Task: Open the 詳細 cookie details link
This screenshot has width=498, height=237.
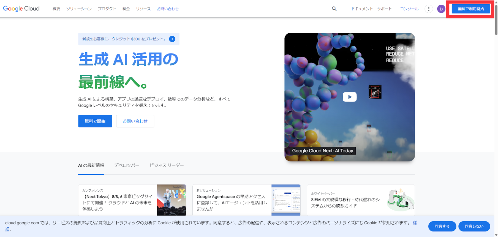Action: (x=415, y=223)
